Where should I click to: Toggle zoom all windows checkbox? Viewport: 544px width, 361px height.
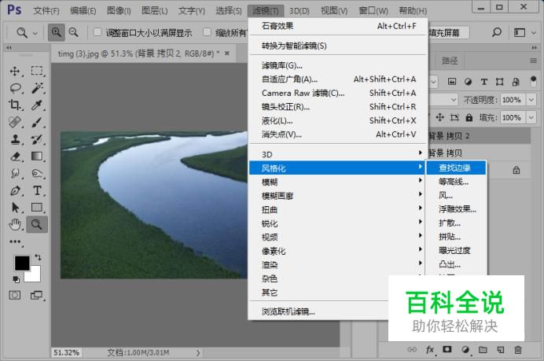point(207,32)
